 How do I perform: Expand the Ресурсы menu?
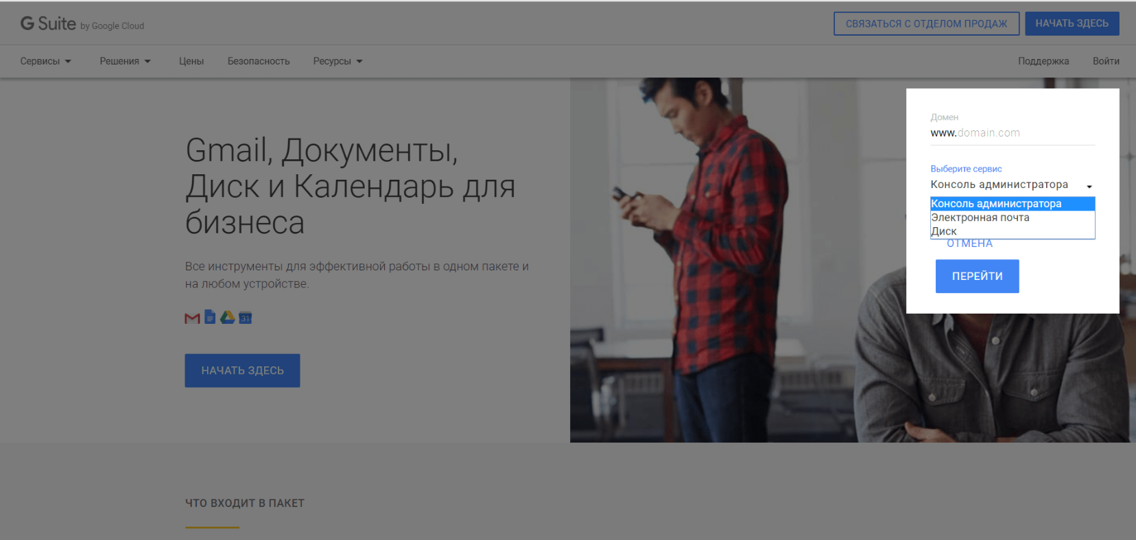point(338,61)
